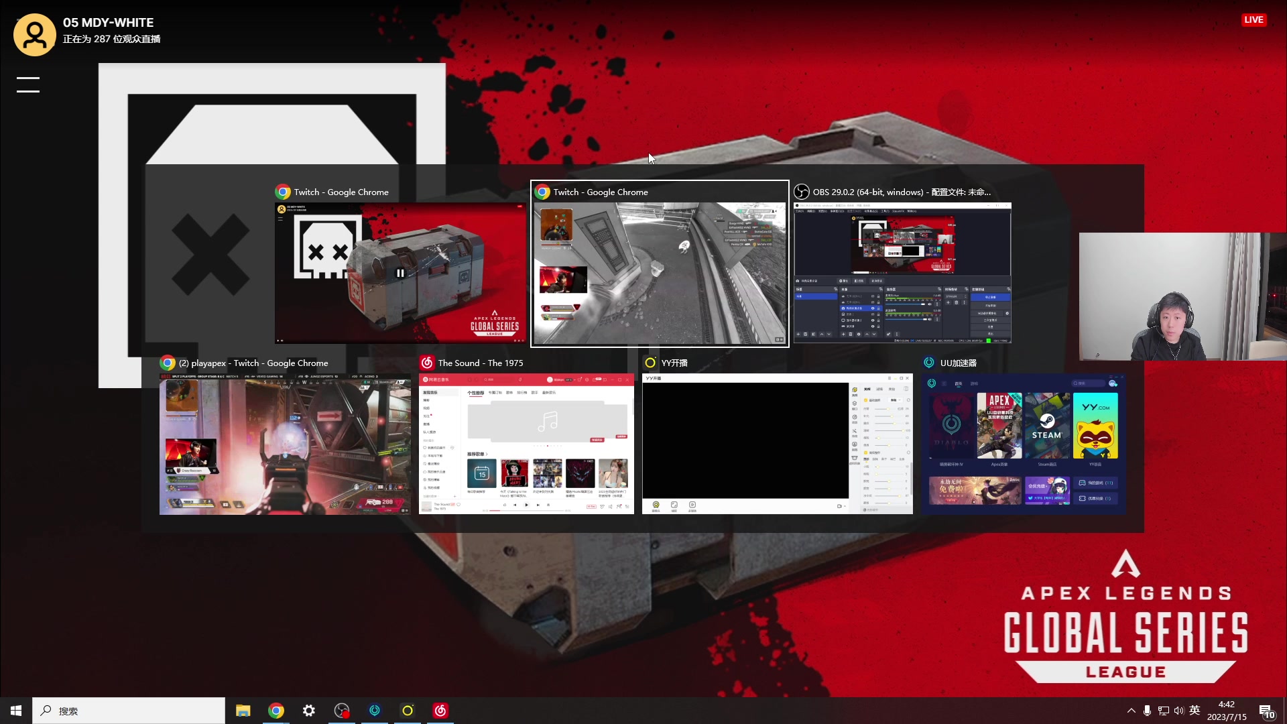This screenshot has height=724, width=1287.
Task: Open File Explorer from the taskbar
Action: coord(243,711)
